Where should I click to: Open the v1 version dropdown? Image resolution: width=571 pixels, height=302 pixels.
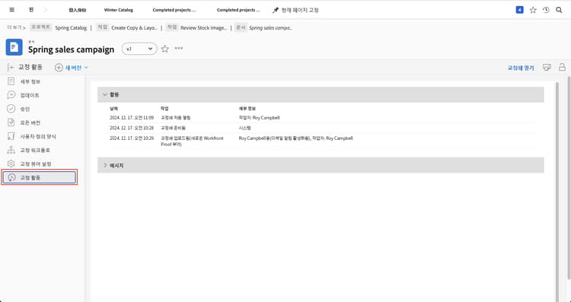click(x=139, y=49)
